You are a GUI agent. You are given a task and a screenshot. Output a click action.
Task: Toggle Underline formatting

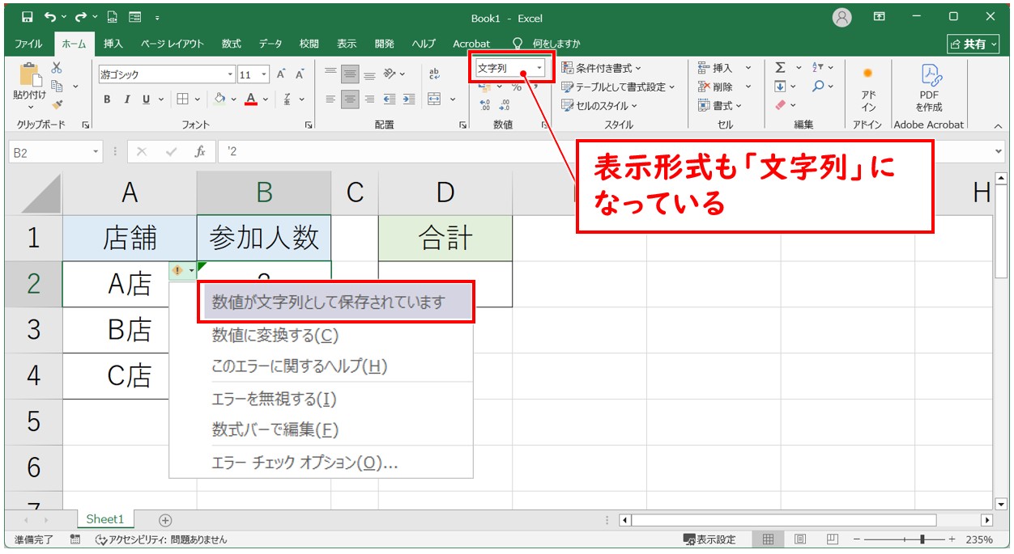point(147,99)
